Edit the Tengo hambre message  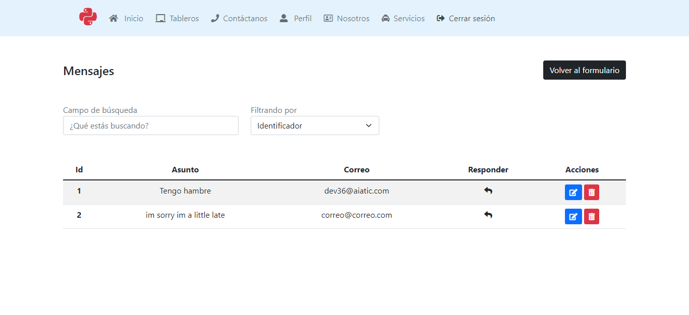pos(573,192)
